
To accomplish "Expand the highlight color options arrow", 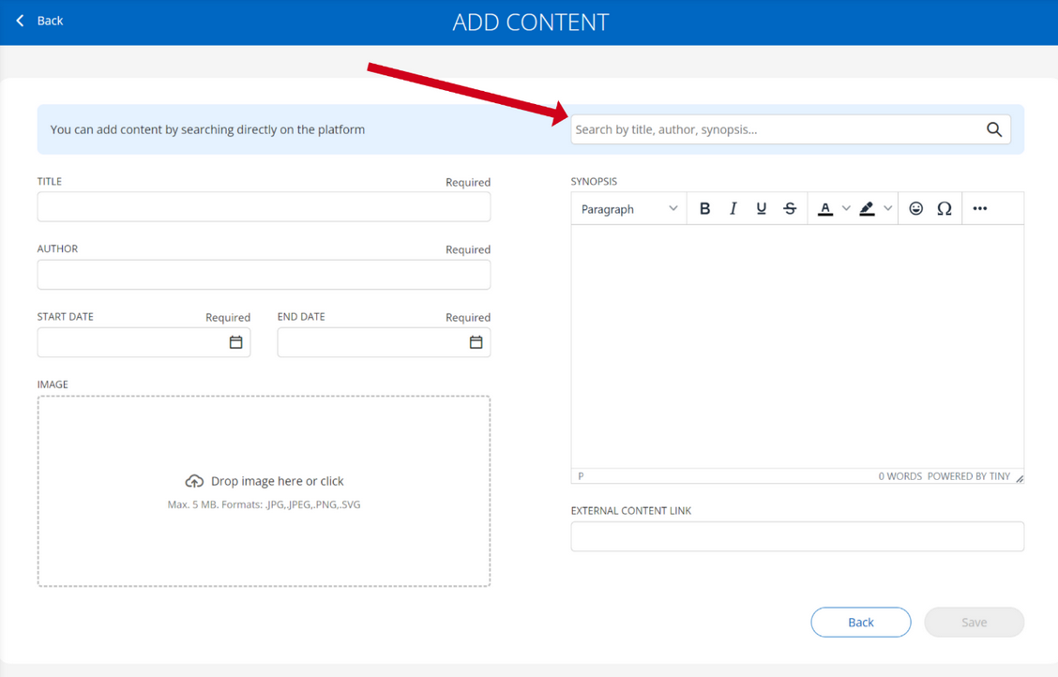I will click(x=888, y=209).
